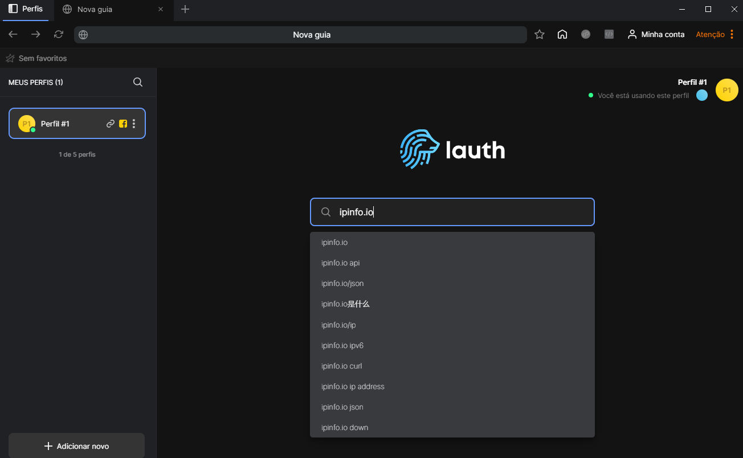Open Minha conta account menu
Viewport: 743px width, 458px height.
coord(656,35)
